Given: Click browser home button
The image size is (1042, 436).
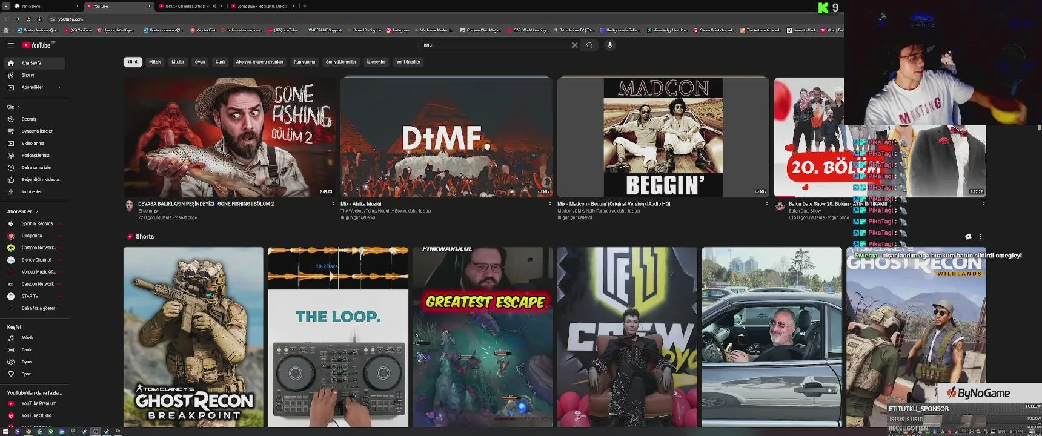Looking at the screenshot, I should (x=39, y=19).
